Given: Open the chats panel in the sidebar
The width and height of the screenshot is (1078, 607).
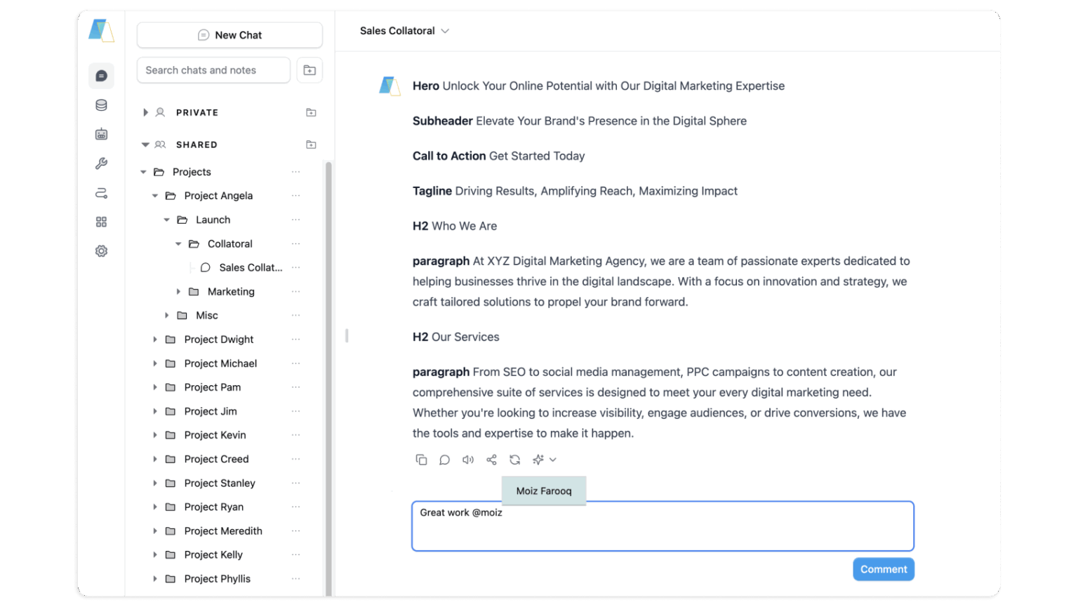Looking at the screenshot, I should point(101,76).
